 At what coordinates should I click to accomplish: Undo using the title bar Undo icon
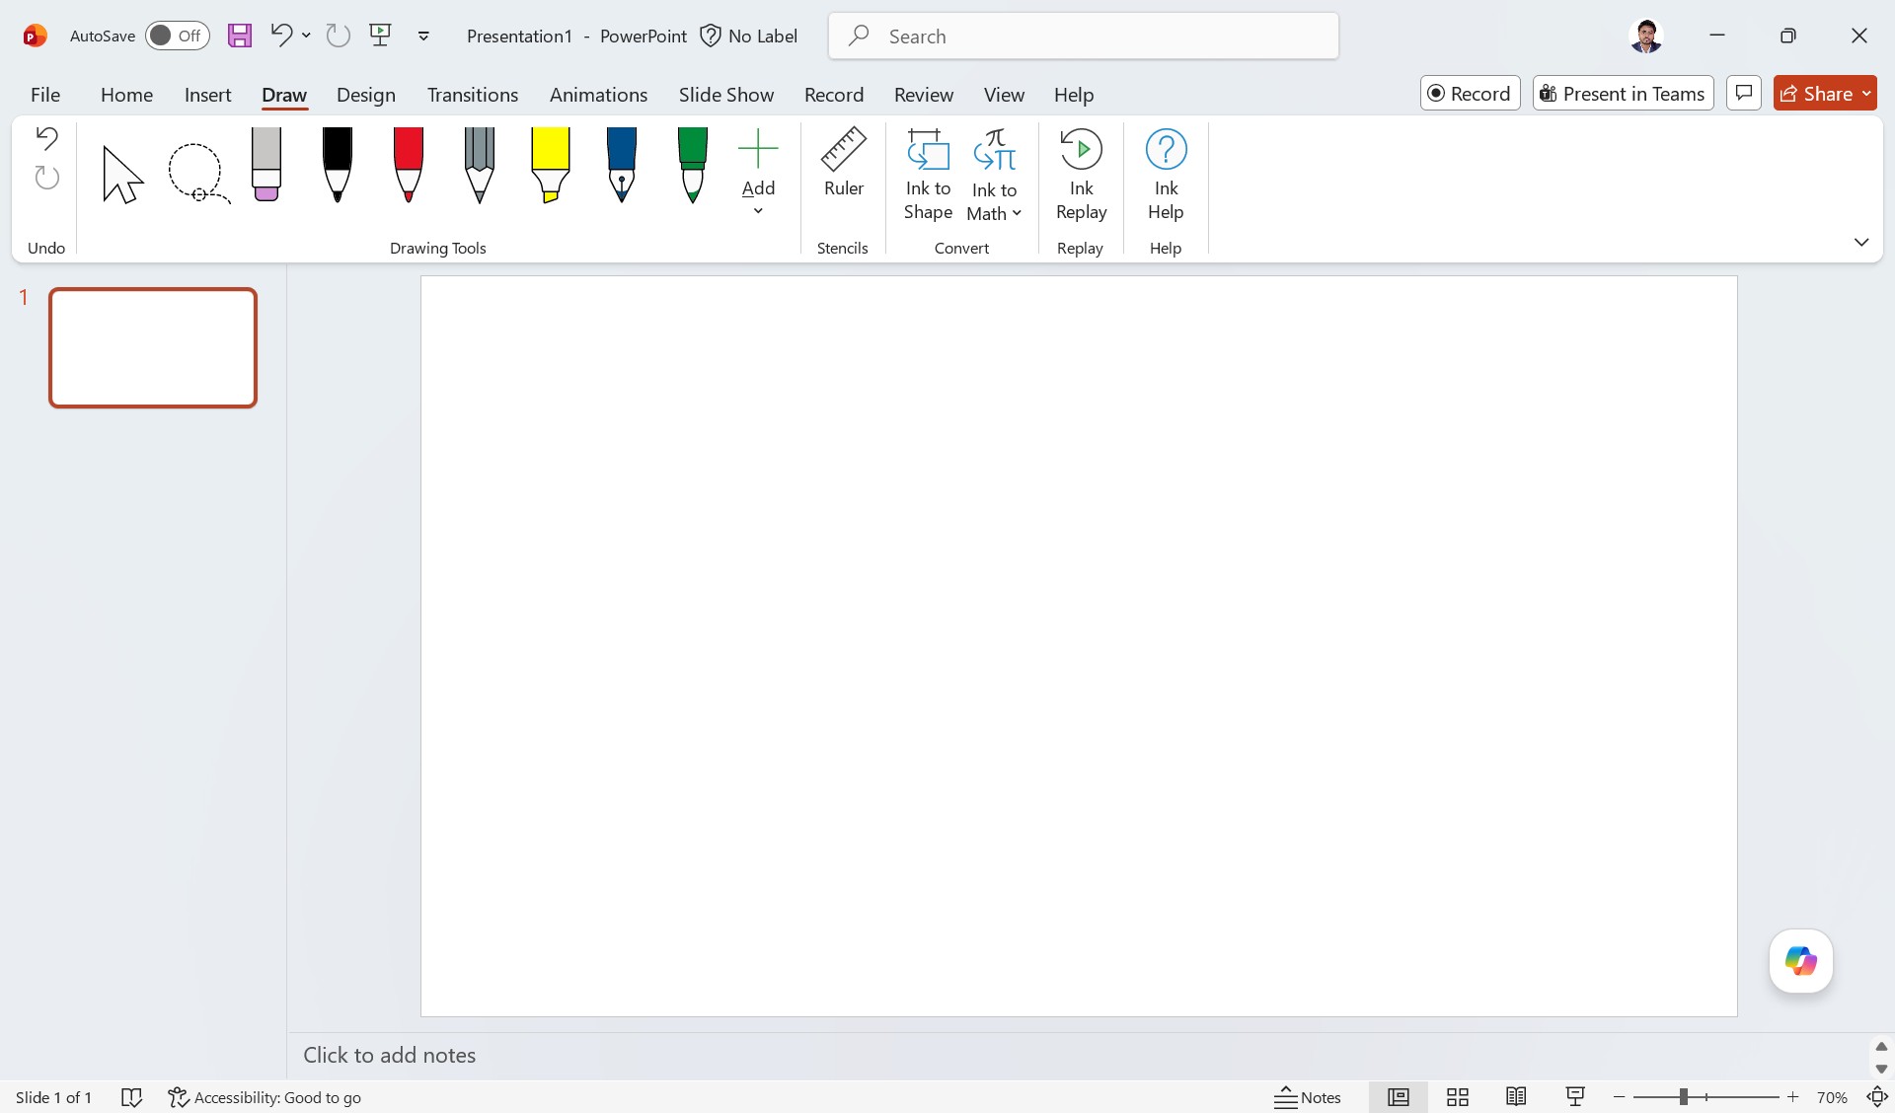pyautogui.click(x=281, y=36)
